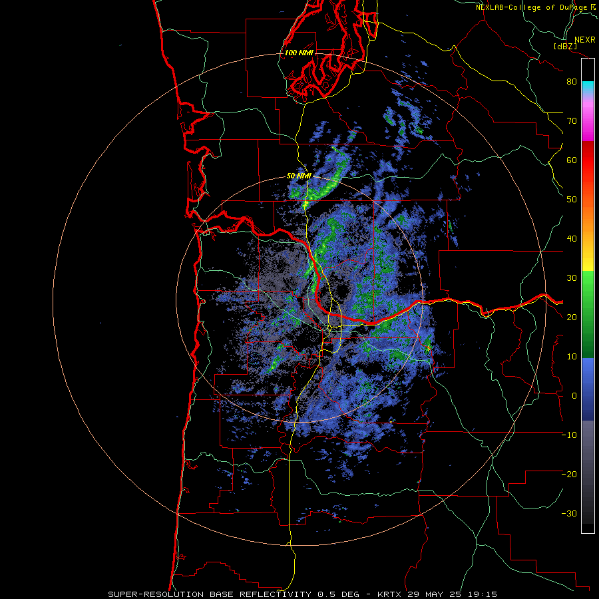Select the 50 value on dBZ scale

(572, 200)
